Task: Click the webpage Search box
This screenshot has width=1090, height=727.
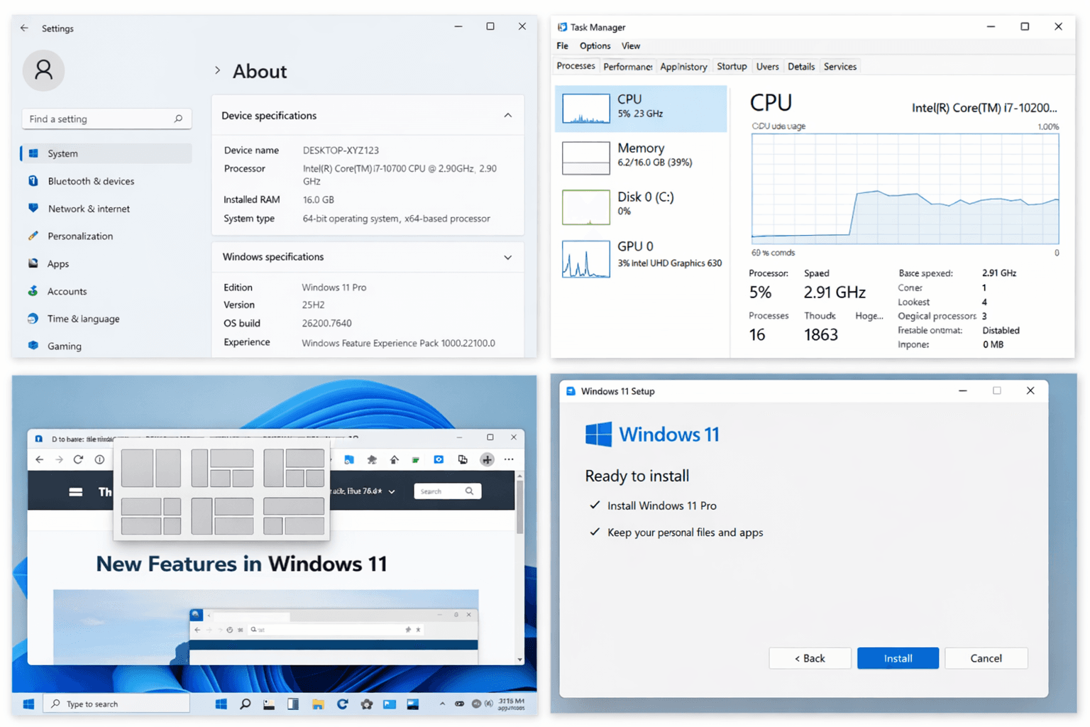Action: coord(447,491)
